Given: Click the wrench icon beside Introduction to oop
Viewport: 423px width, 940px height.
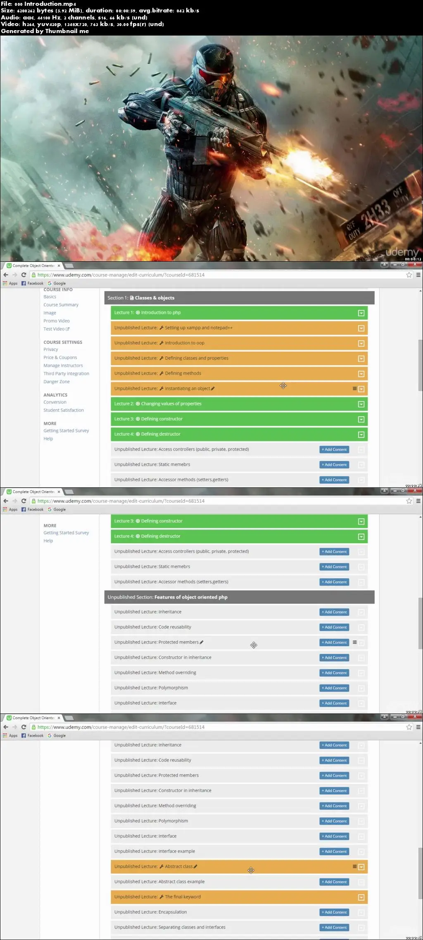Looking at the screenshot, I should coord(162,343).
